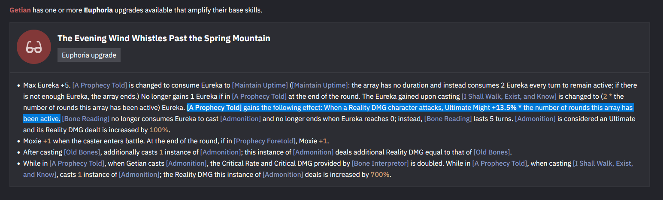Click Old Bones link ending the third bullet

point(492,152)
